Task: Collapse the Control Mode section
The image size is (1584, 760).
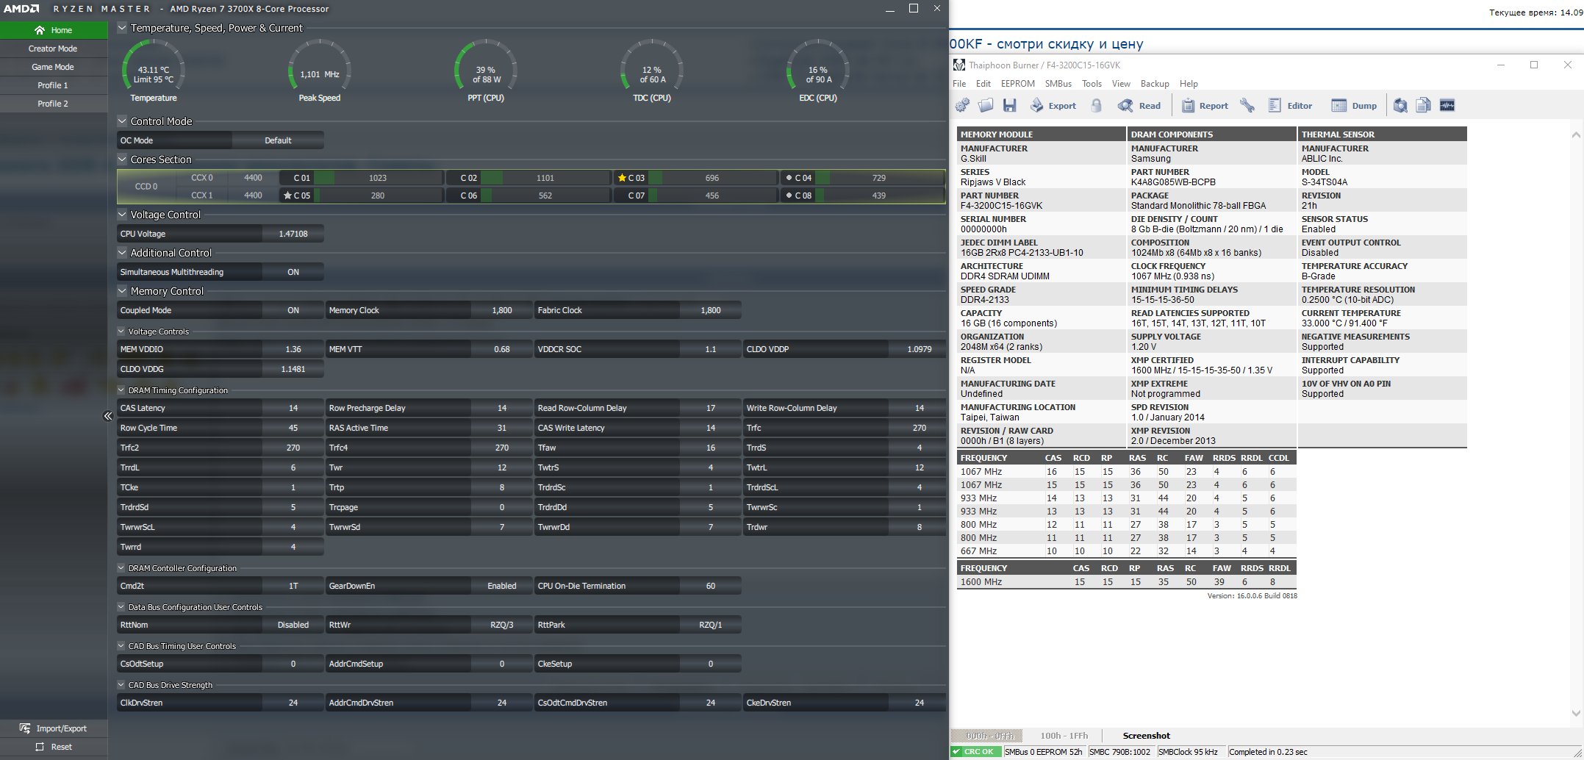Action: (x=122, y=121)
